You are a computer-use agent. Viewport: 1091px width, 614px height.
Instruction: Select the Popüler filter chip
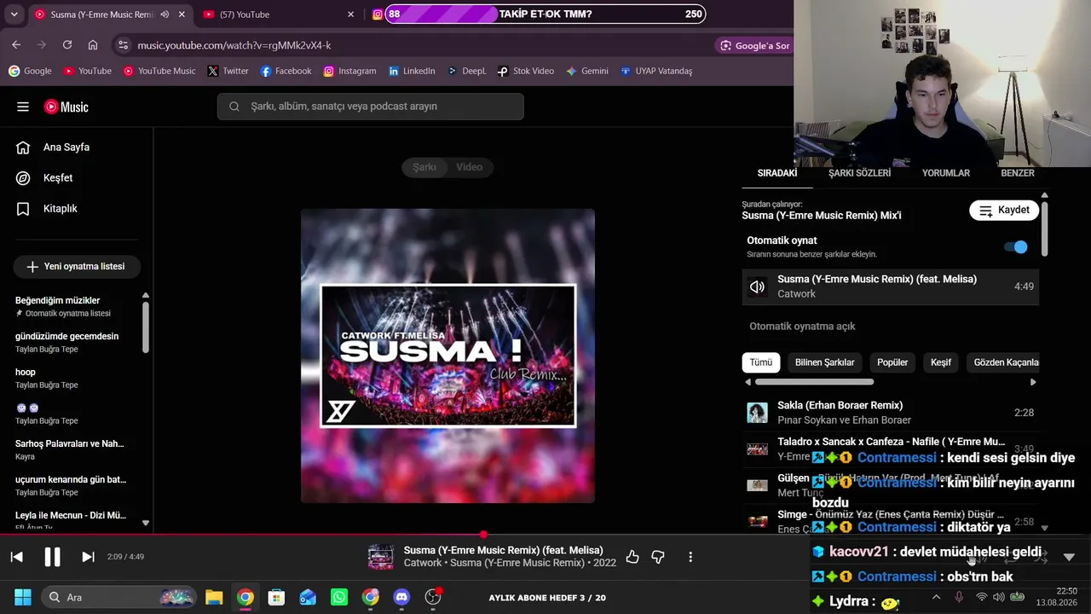click(x=892, y=362)
